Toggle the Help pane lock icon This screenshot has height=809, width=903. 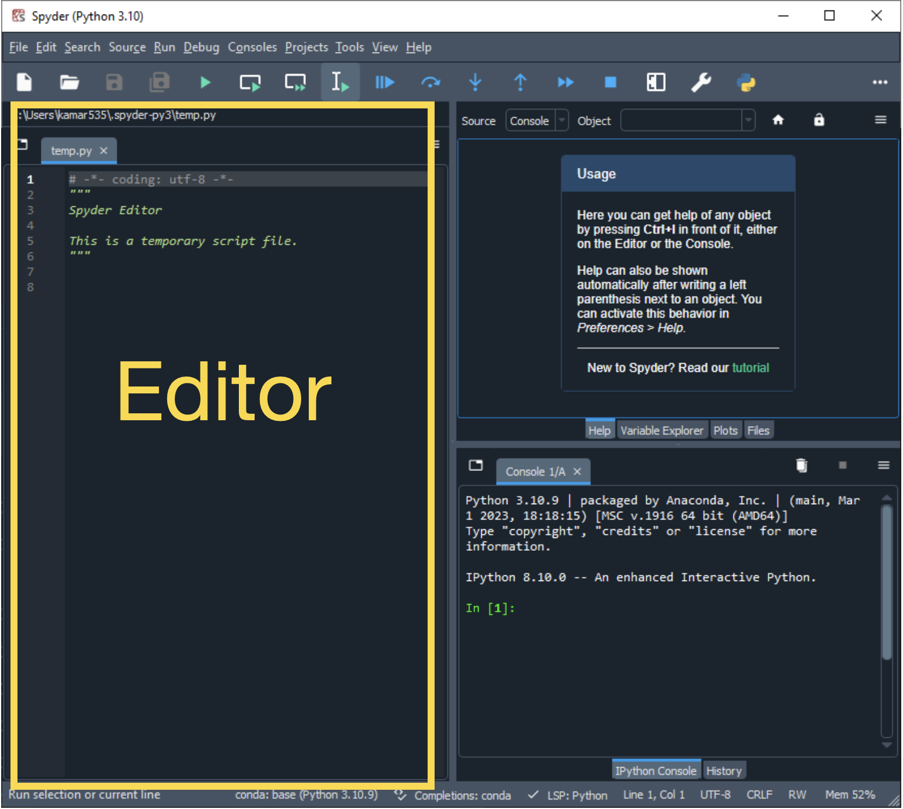819,120
